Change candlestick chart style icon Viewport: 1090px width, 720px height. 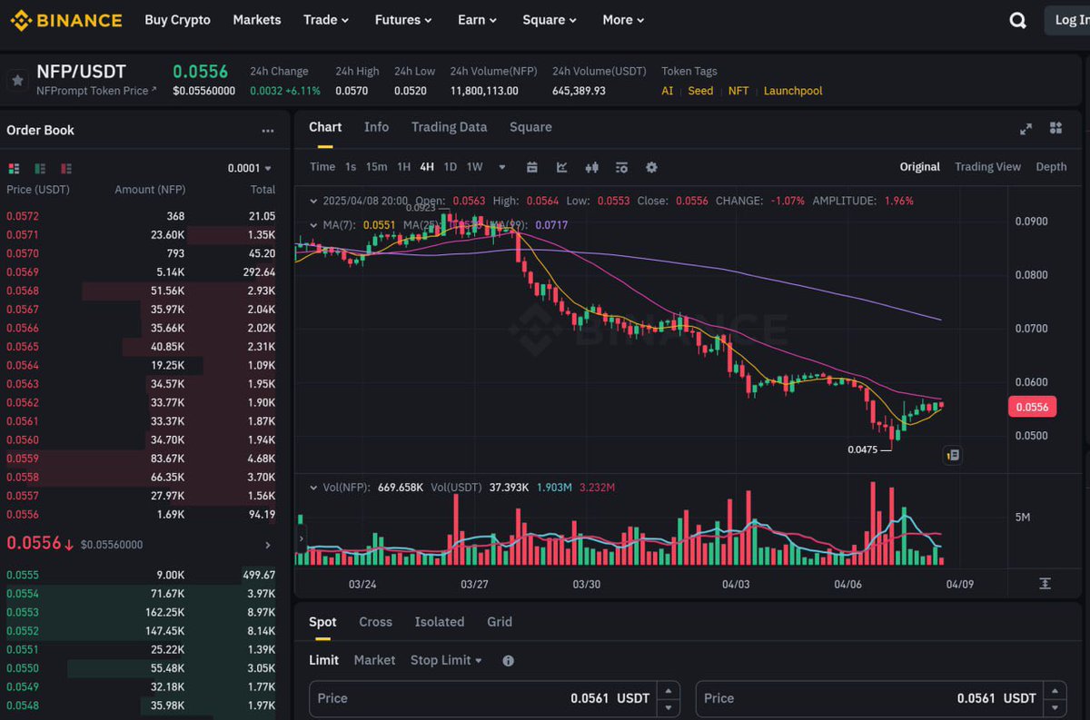click(592, 167)
